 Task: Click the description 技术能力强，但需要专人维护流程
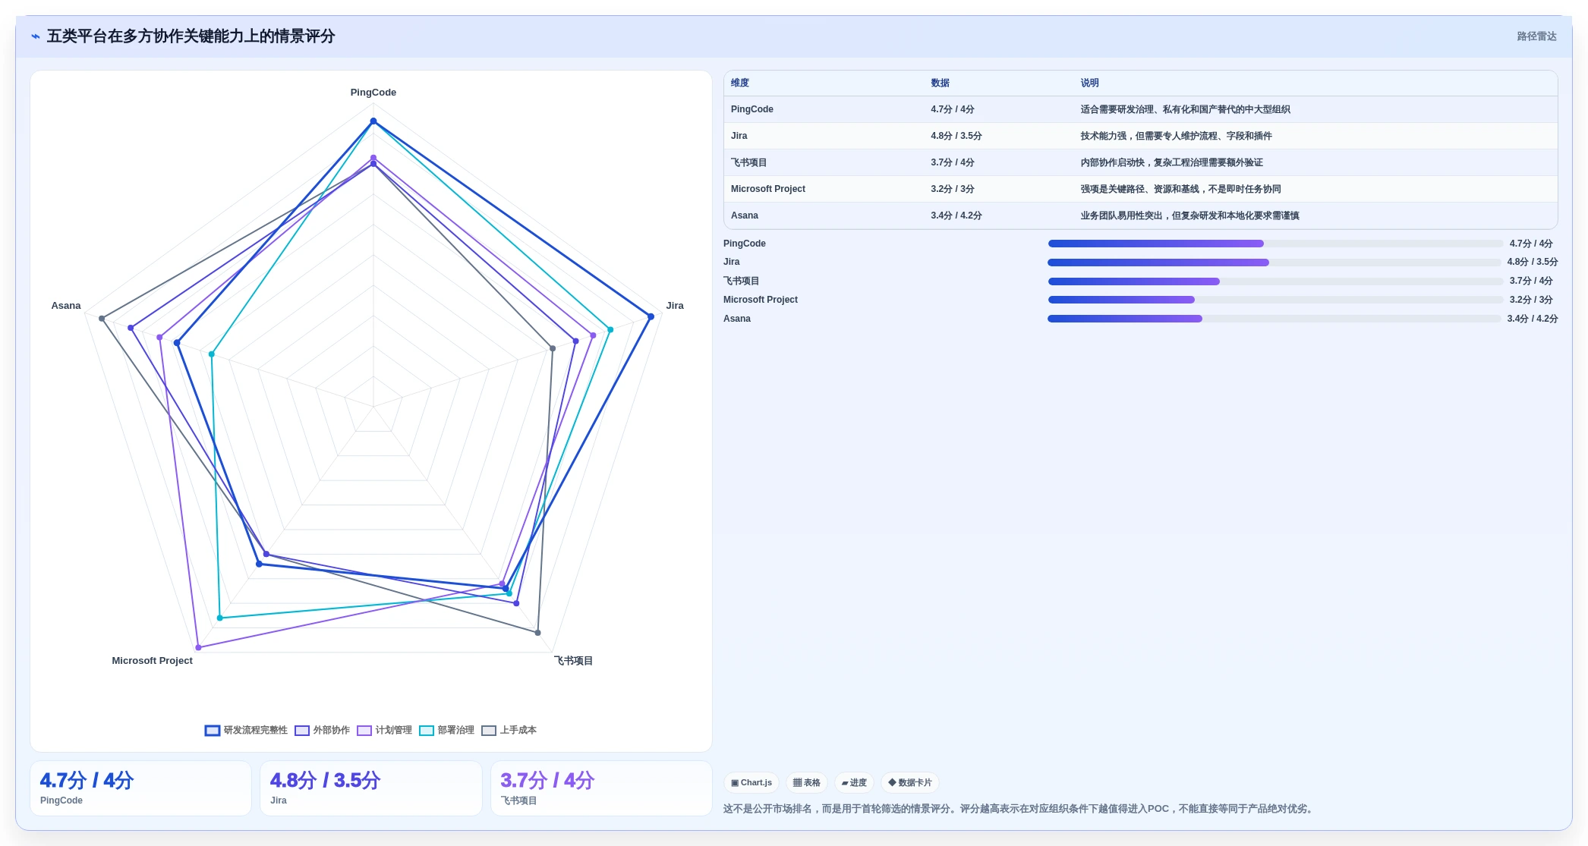click(x=1177, y=136)
